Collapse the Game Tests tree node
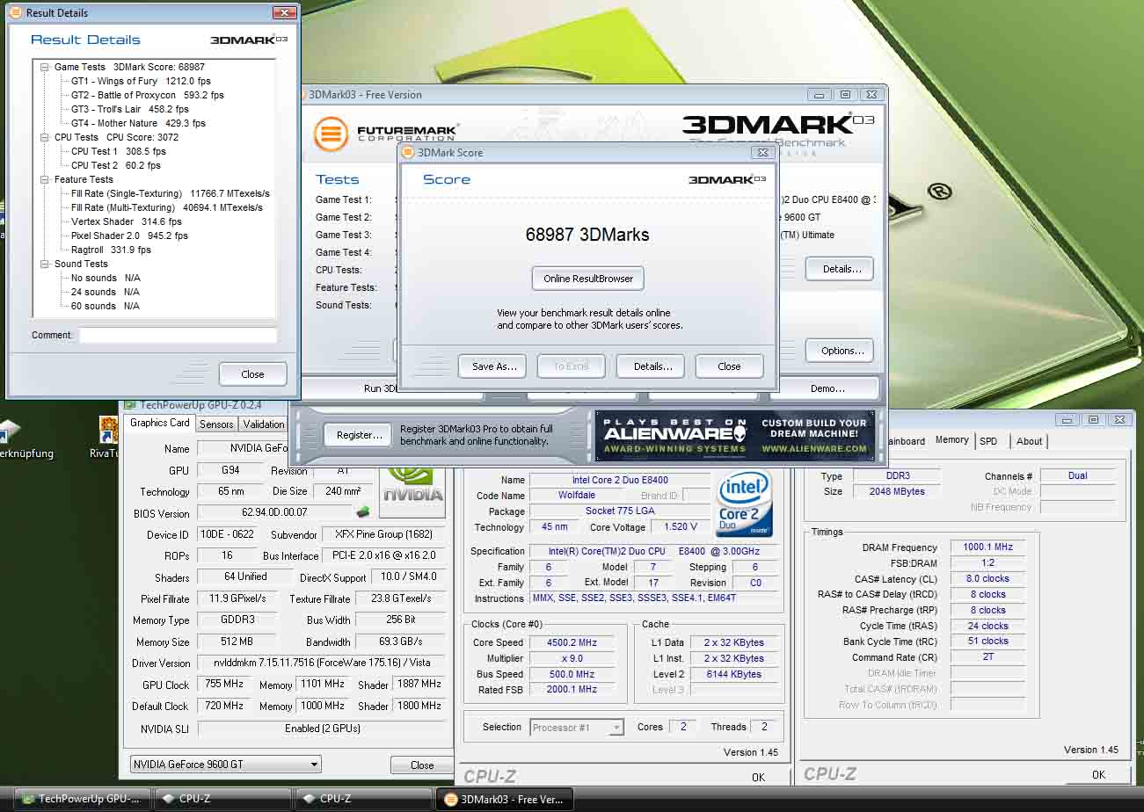Viewport: 1144px width, 812px height. pos(44,67)
